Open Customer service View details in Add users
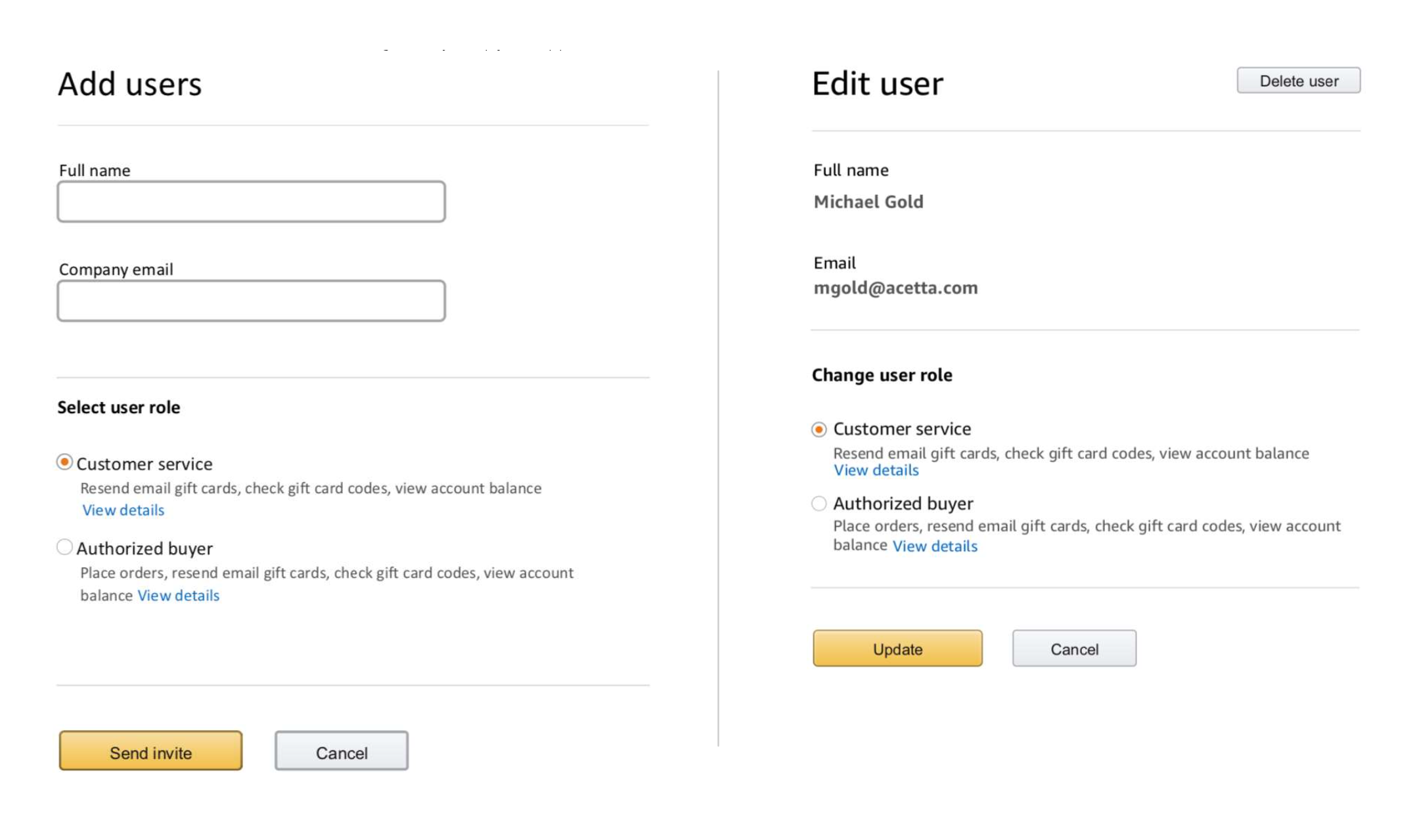This screenshot has width=1417, height=817. click(x=123, y=510)
